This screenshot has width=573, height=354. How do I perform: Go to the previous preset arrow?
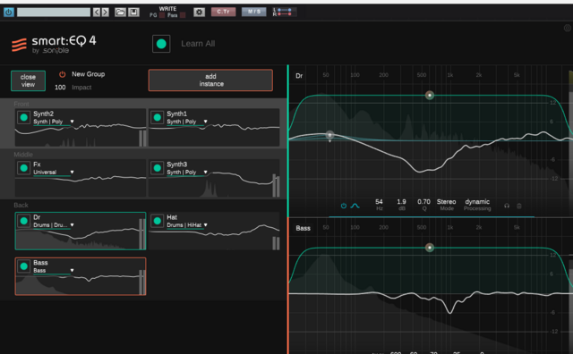pyautogui.click(x=97, y=12)
